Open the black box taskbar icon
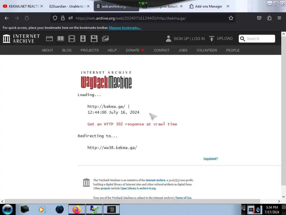The image size is (286, 215). click(x=25, y=209)
